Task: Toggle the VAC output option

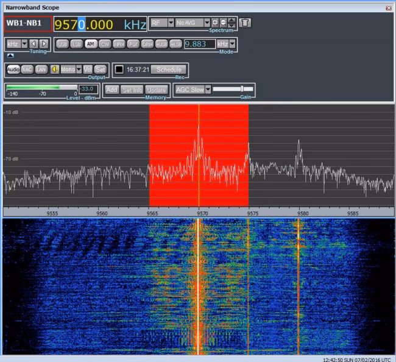Action: pyautogui.click(x=27, y=69)
